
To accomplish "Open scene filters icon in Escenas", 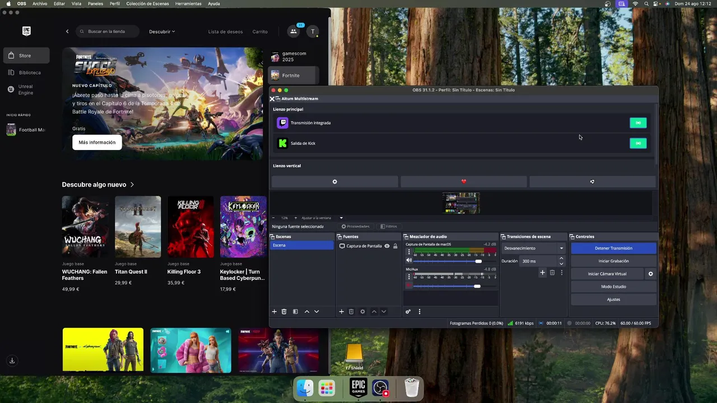I will point(295,312).
